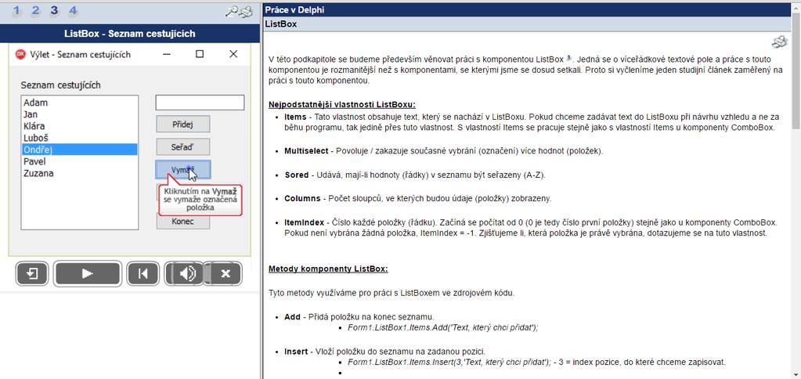Click the bold 'Insert' method term
The height and width of the screenshot is (379, 801).
pyautogui.click(x=295, y=352)
